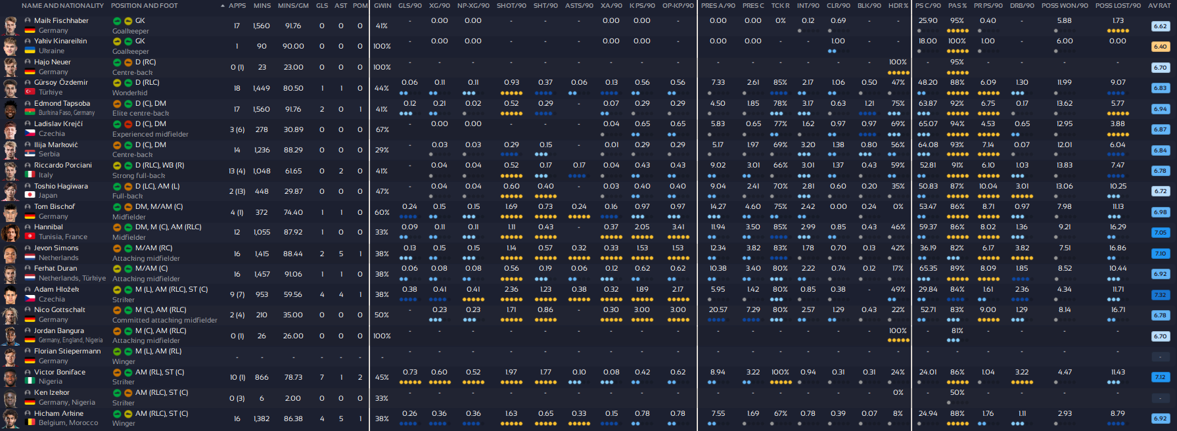Click the info icon beside Jevon Simons
Viewport: 1177px width, 431px height.
point(28,248)
